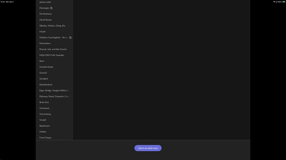Open the Grateful Dead playlist
This screenshot has height=160, width=286.
pyautogui.click(x=46, y=67)
